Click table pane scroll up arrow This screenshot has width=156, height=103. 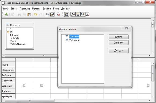click(153, 20)
